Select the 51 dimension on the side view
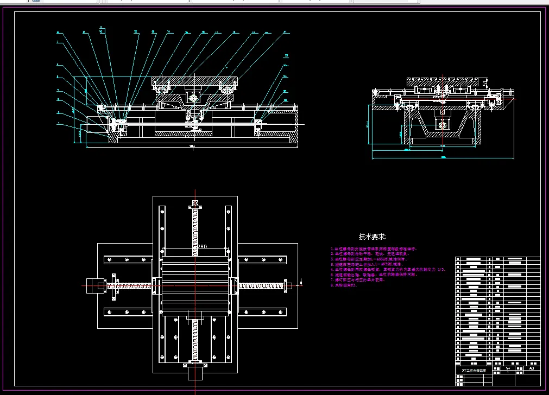The height and width of the screenshot is (395, 549). click(x=485, y=83)
